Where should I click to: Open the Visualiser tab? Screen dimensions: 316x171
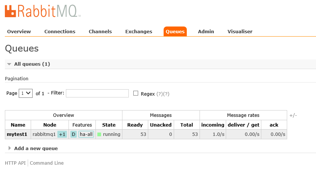pos(240,31)
